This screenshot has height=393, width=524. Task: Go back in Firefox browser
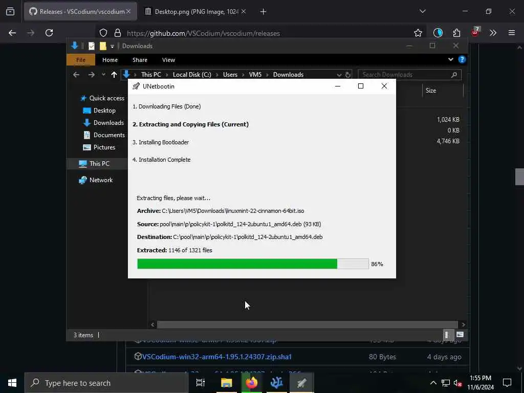tap(12, 33)
